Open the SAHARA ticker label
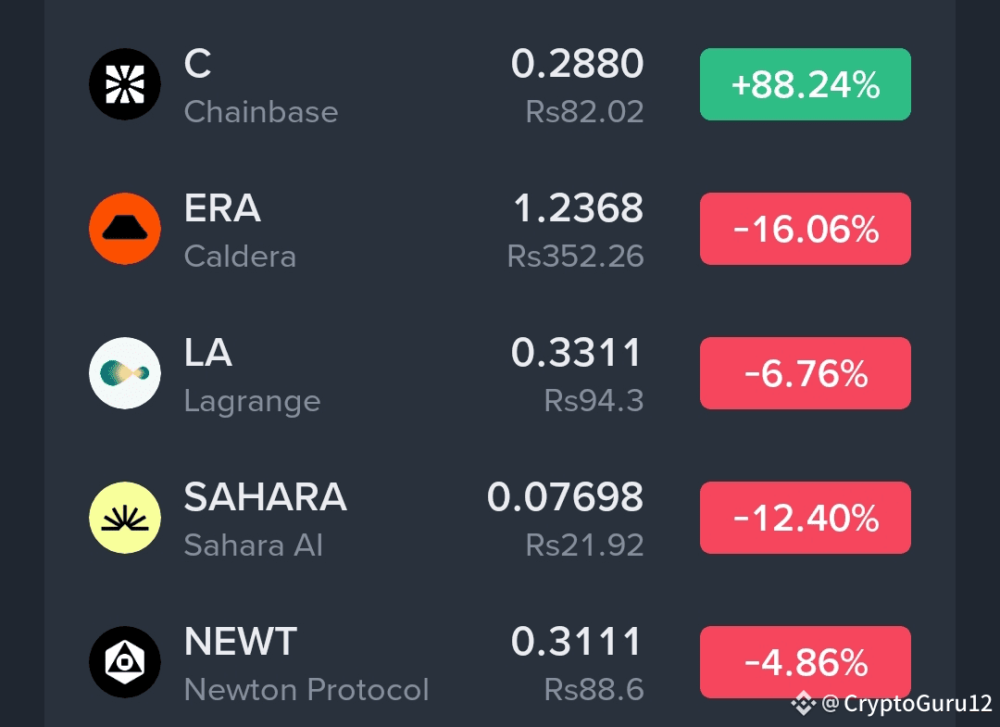 point(266,496)
